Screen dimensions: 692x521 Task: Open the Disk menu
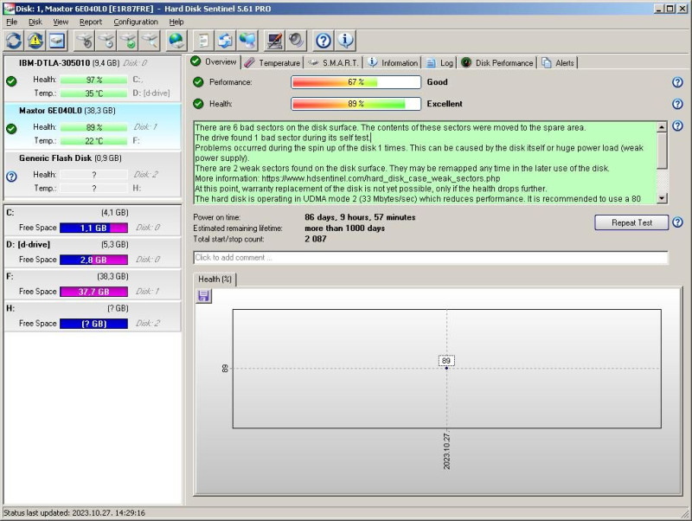tap(35, 22)
